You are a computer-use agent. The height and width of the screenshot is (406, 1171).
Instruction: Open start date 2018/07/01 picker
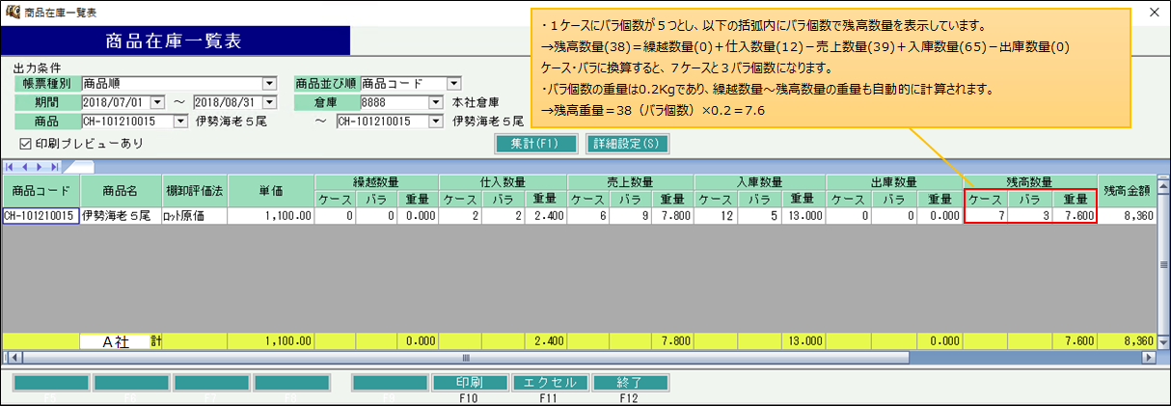click(x=158, y=102)
